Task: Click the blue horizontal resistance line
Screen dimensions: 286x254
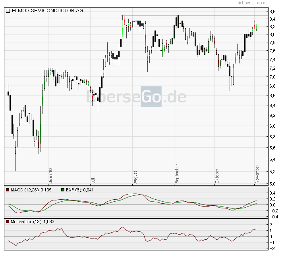Action: point(194,15)
